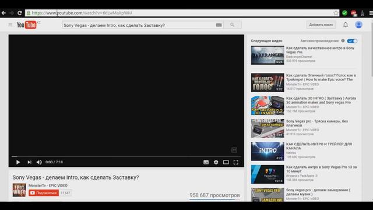Viewport: 373px width, 210px height.
Task: Open the 3D INTRO video thumbnail
Action: 268,106
